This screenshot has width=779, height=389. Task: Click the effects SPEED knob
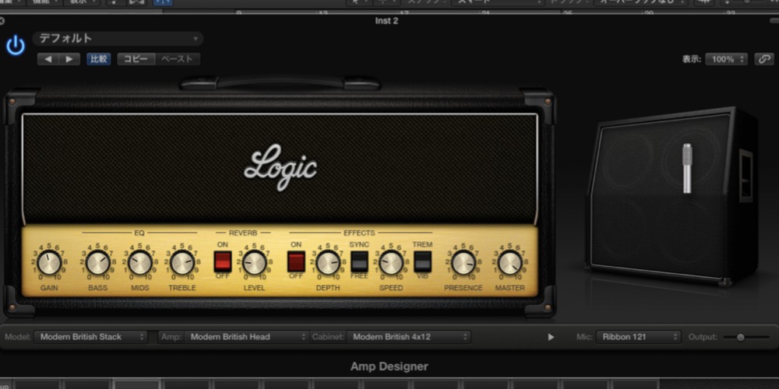pos(391,262)
